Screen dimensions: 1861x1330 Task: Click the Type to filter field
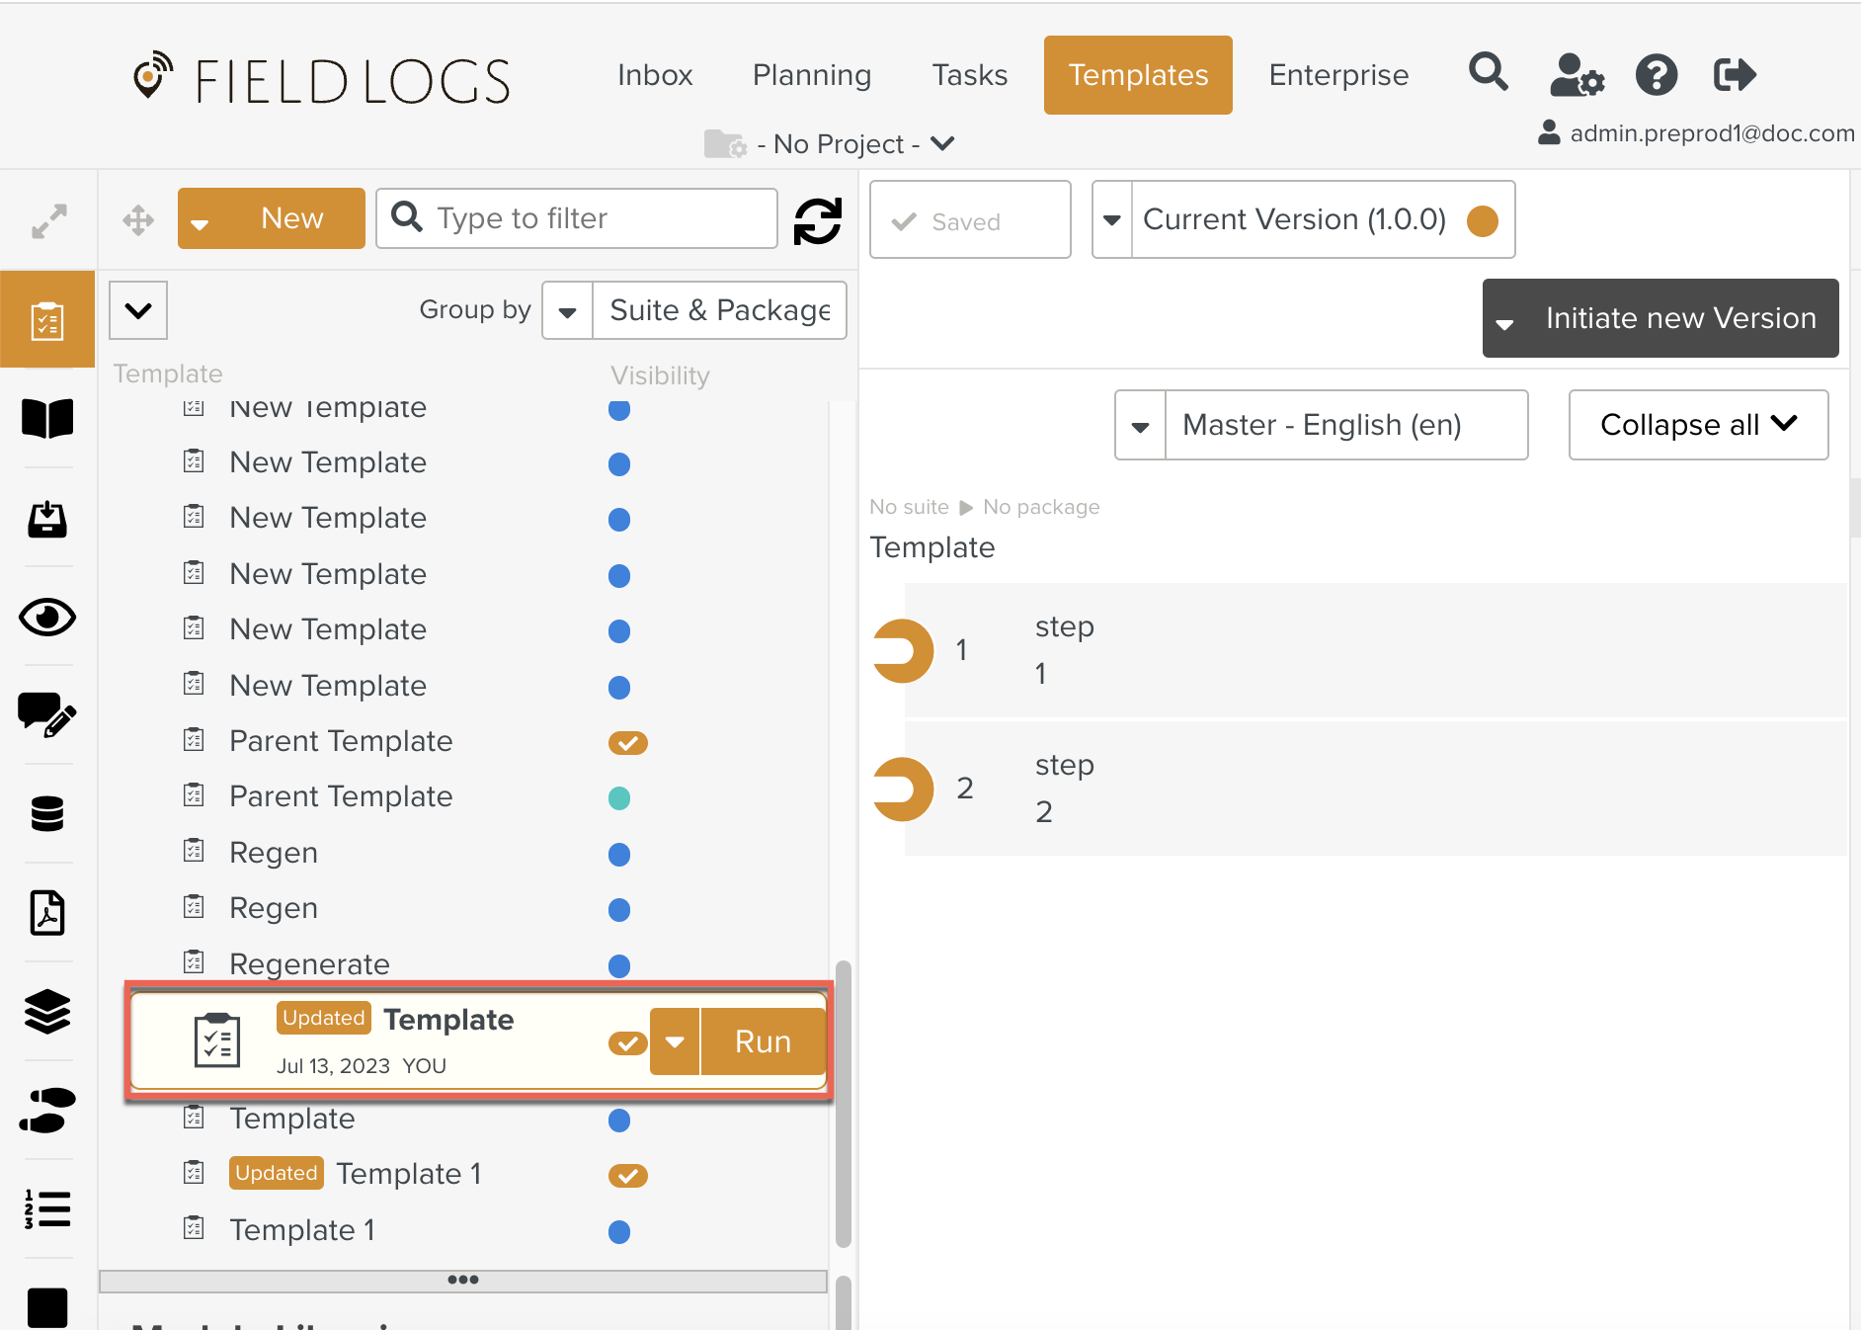point(577,218)
